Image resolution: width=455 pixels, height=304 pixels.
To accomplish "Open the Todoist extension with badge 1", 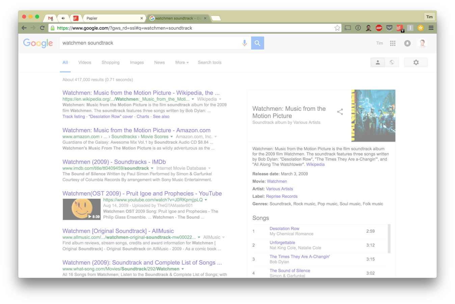I will tap(400, 28).
